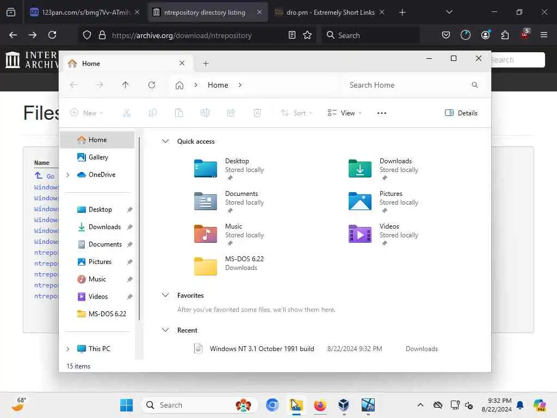The height and width of the screenshot is (418, 557).
Task: Click the Explorer Back arrow
Action: [x=73, y=85]
